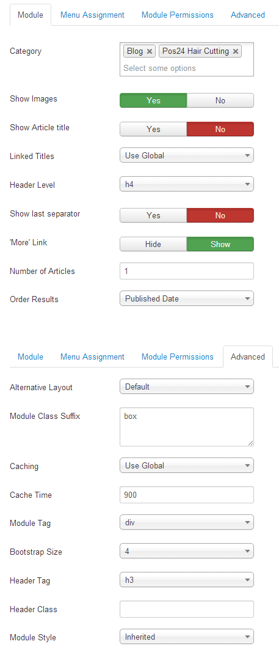
Task: Choose Hide for the 'More' Link
Action: (x=153, y=244)
